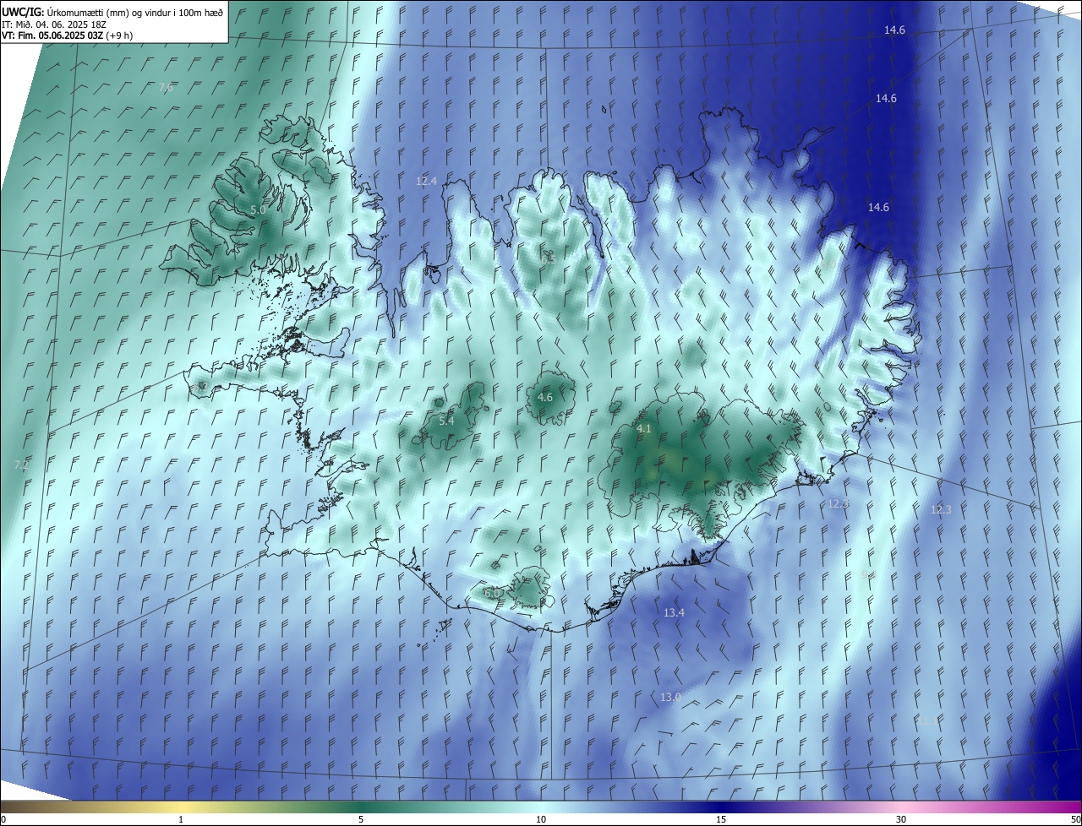This screenshot has width=1082, height=826.
Task: Click the 6.0 value label
Action: (x=492, y=594)
